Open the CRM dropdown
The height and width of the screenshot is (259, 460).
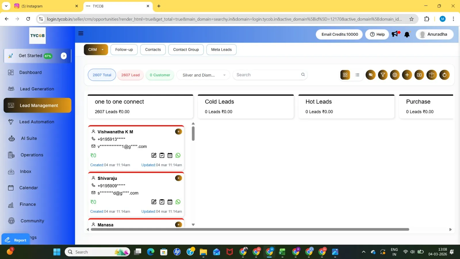96,49
